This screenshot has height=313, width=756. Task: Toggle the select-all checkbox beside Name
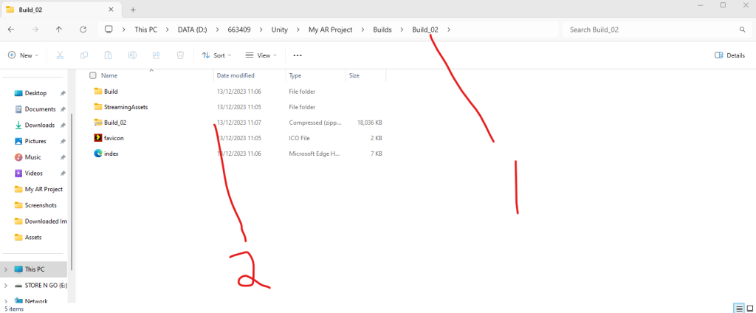(93, 75)
